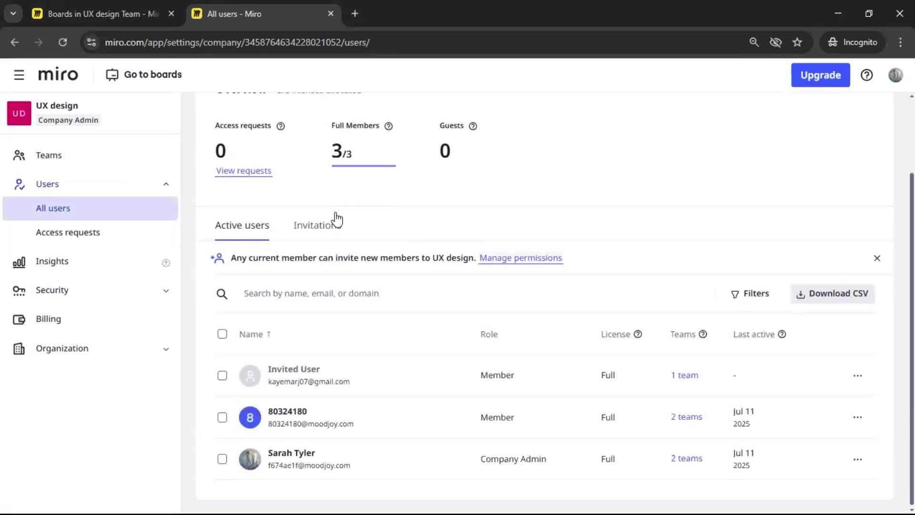The width and height of the screenshot is (915, 515).
Task: Go back to previous page
Action: [x=15, y=42]
